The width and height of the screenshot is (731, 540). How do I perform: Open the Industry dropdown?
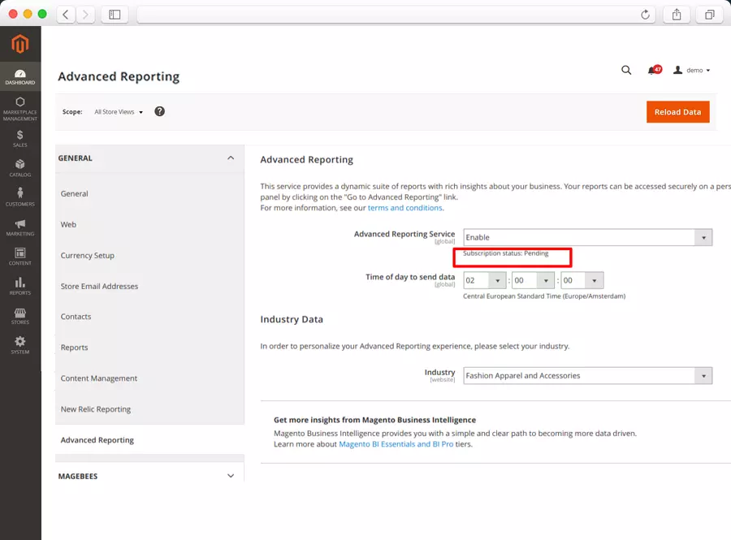(x=587, y=375)
